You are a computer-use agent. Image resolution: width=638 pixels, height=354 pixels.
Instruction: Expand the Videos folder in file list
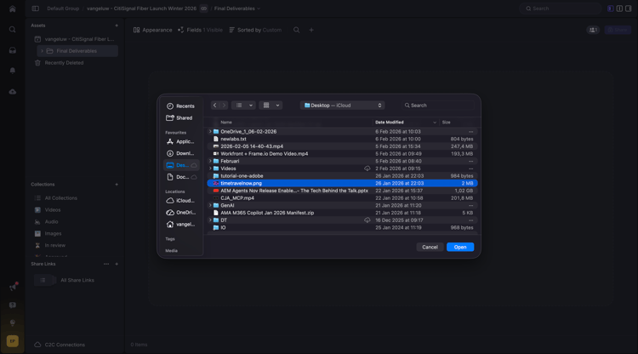pos(210,168)
